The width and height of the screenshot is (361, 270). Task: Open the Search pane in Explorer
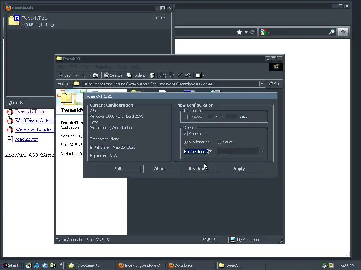[113, 75]
